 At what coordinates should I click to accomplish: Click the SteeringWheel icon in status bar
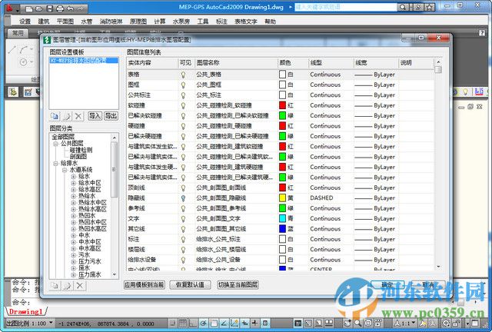tap(368, 323)
